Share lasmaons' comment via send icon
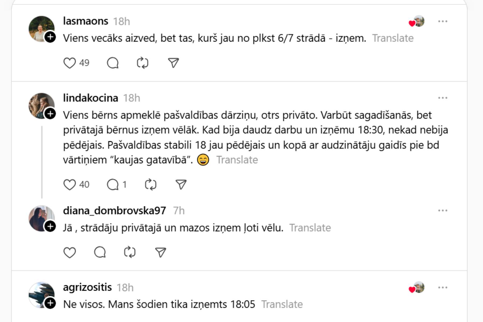 point(173,63)
